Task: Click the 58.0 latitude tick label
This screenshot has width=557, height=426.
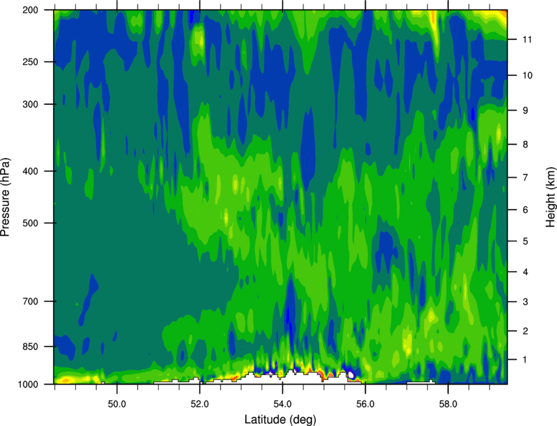Action: 448,404
